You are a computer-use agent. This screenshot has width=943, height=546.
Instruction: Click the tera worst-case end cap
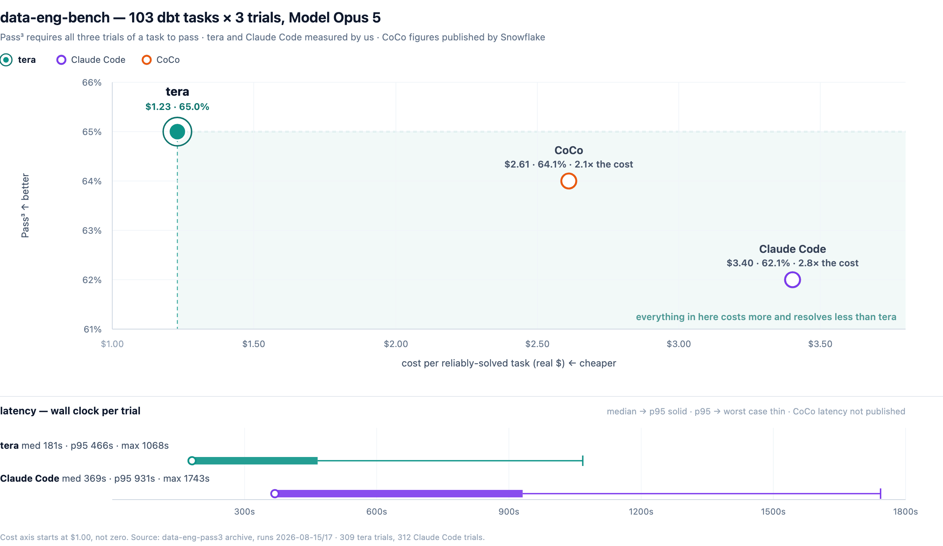[583, 461]
